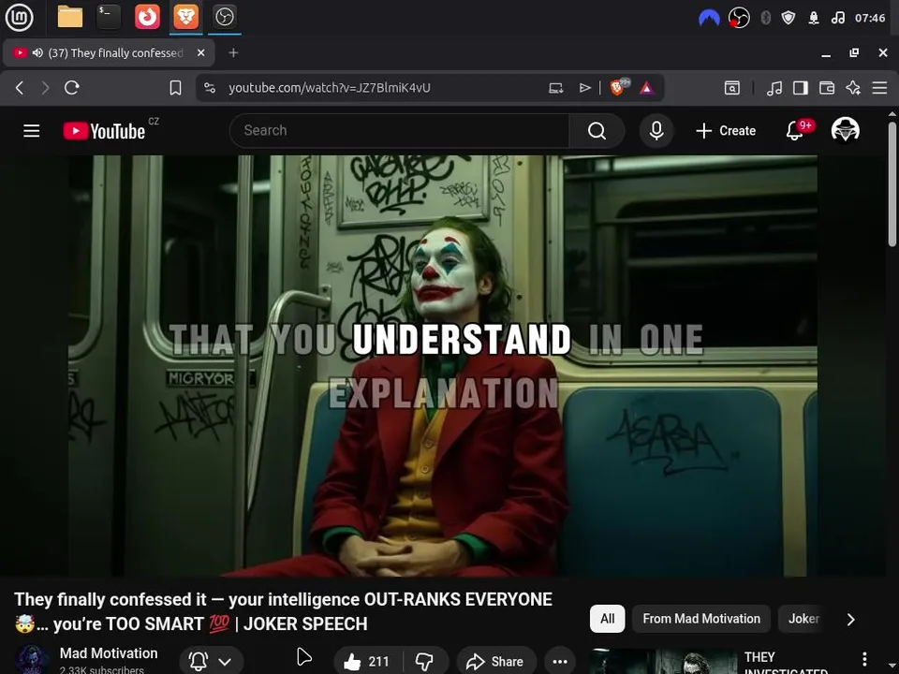
Task: Select 'From Mad Motivation' filter chip
Action: click(701, 619)
